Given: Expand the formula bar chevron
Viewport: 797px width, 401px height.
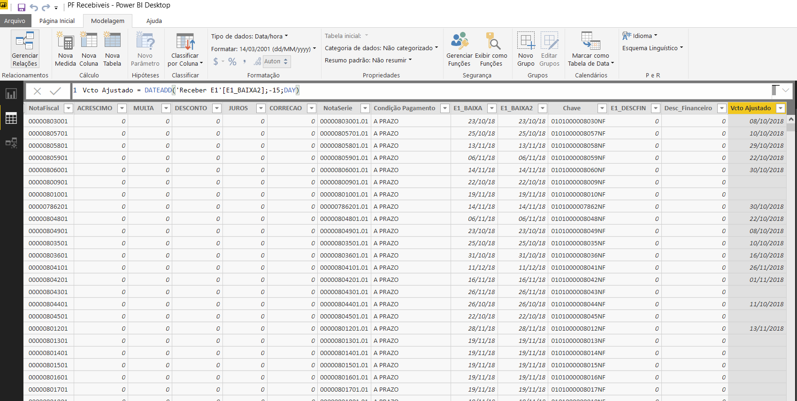Looking at the screenshot, I should pyautogui.click(x=785, y=90).
